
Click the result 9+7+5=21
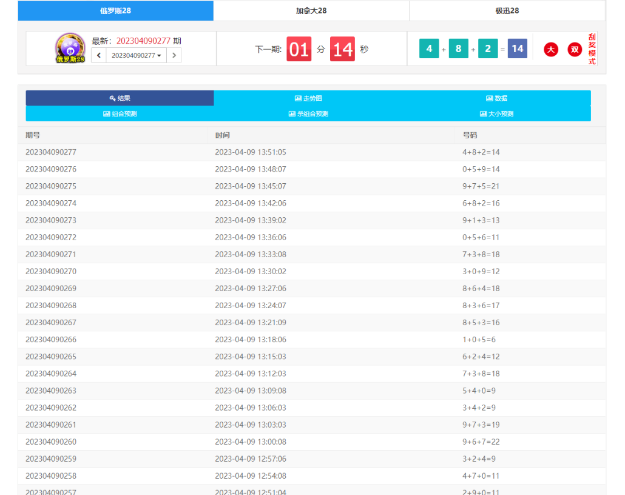(x=481, y=186)
